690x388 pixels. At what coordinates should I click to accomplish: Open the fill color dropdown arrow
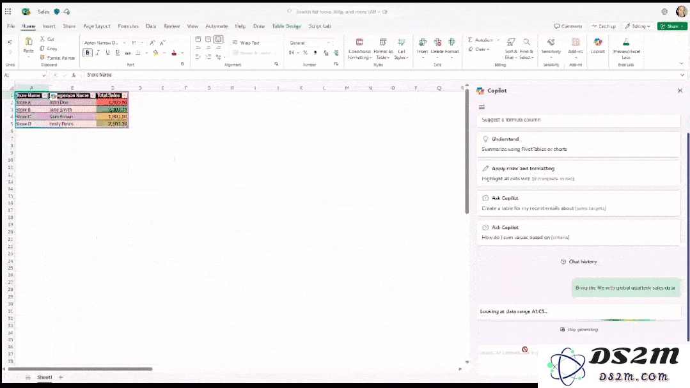tap(164, 53)
